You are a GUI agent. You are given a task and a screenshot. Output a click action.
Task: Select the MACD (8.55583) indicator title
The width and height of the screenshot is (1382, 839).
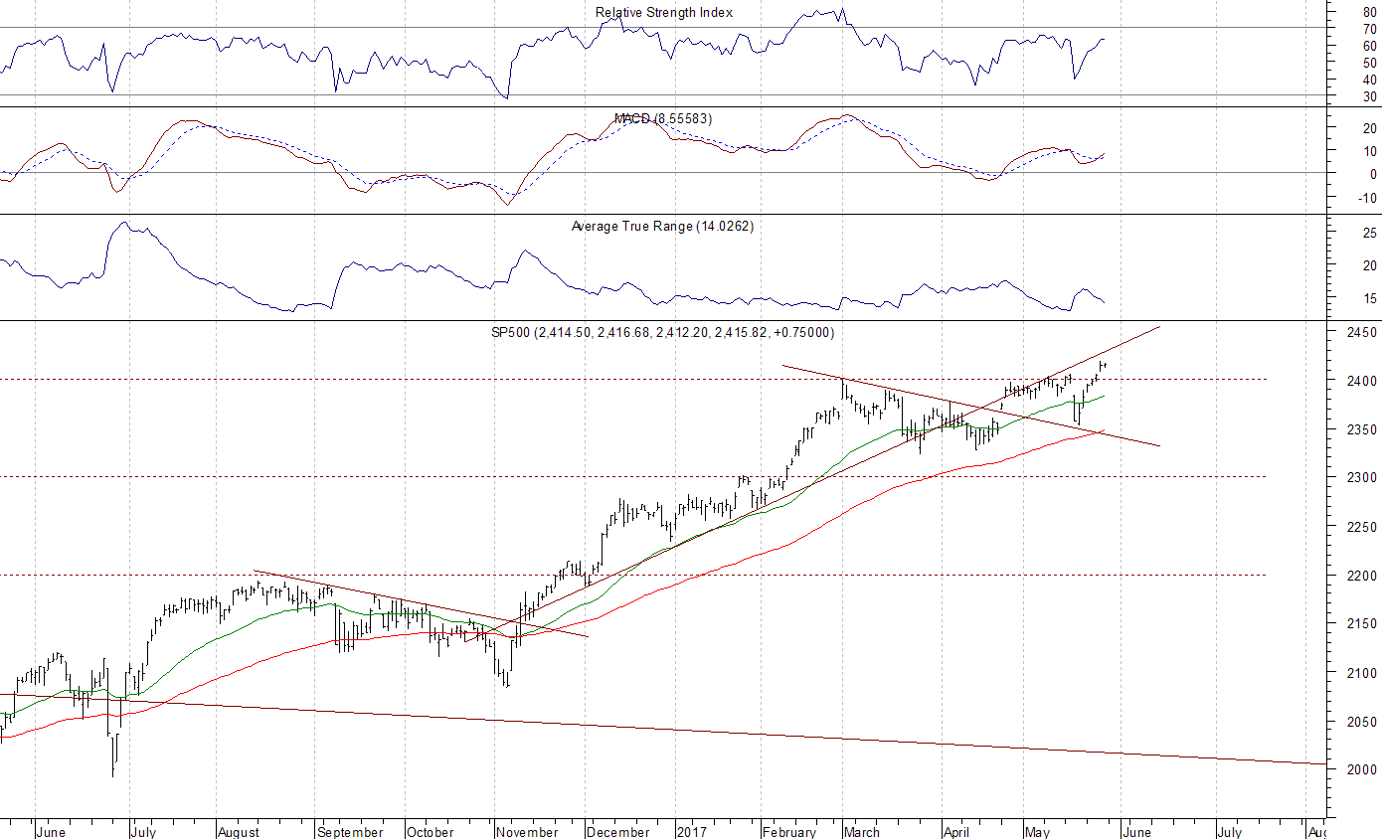(x=663, y=118)
